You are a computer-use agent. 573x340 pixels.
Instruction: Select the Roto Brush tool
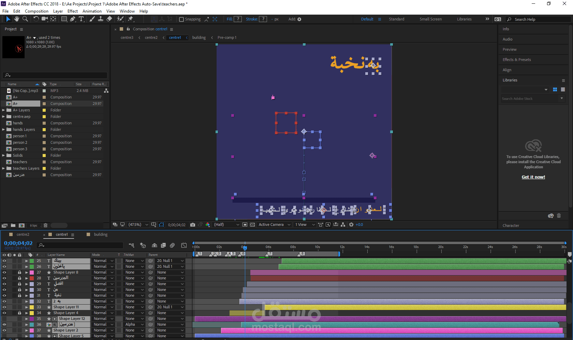point(120,19)
